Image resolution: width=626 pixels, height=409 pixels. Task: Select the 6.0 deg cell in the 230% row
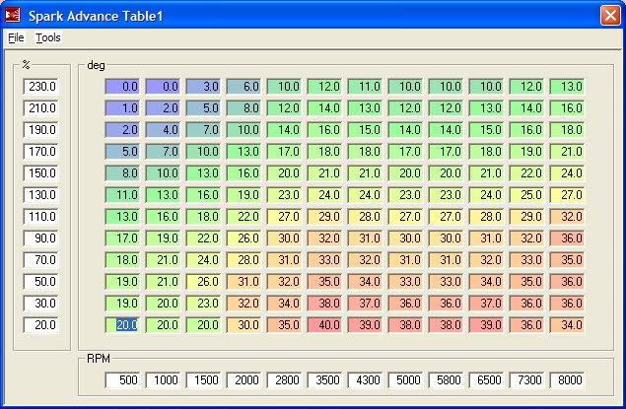pos(243,86)
